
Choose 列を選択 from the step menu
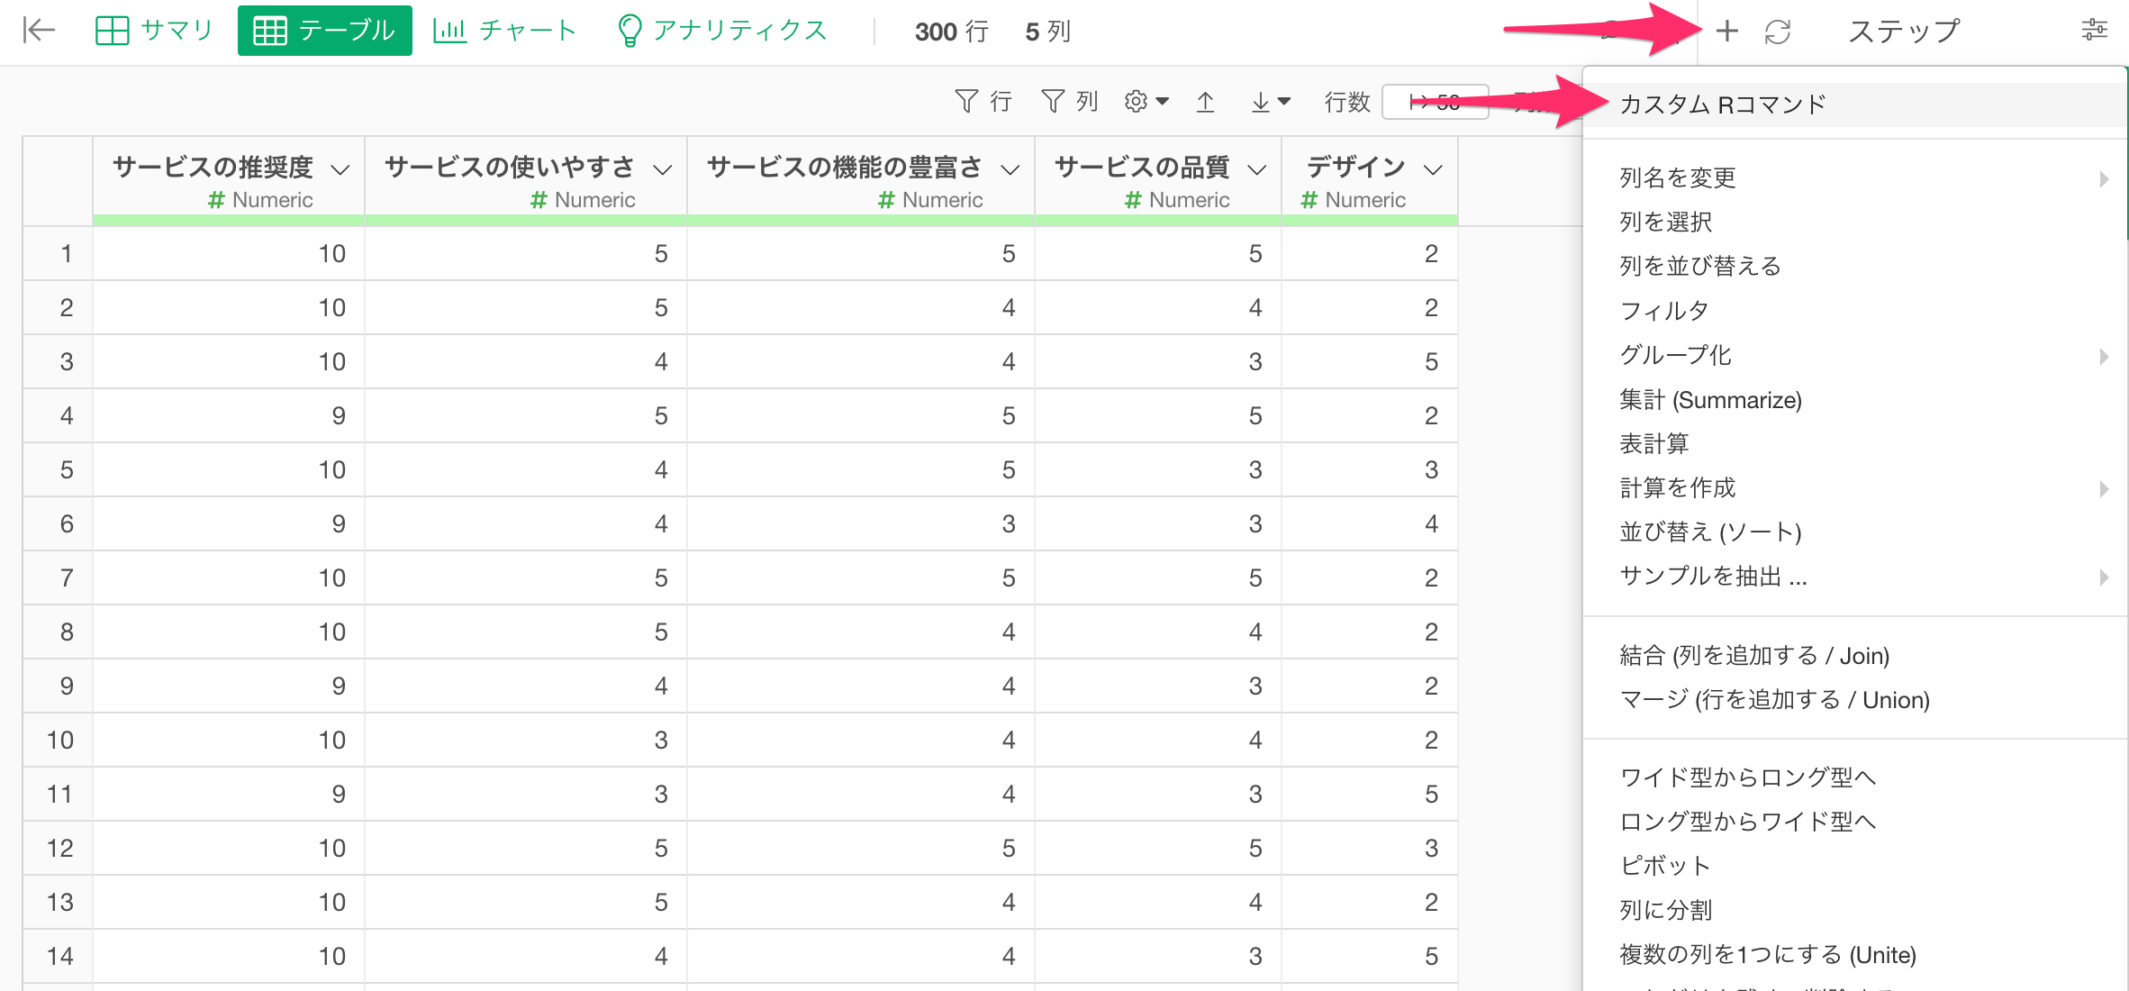click(x=1854, y=222)
